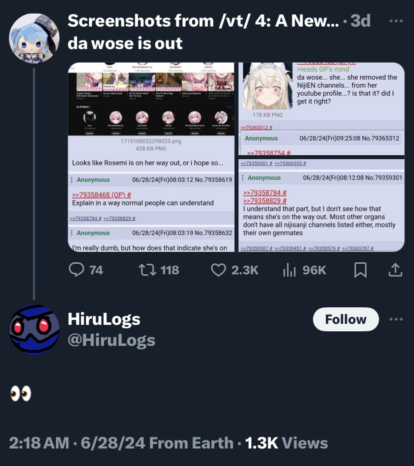Open more options on quoted tweet

pyautogui.click(x=396, y=21)
